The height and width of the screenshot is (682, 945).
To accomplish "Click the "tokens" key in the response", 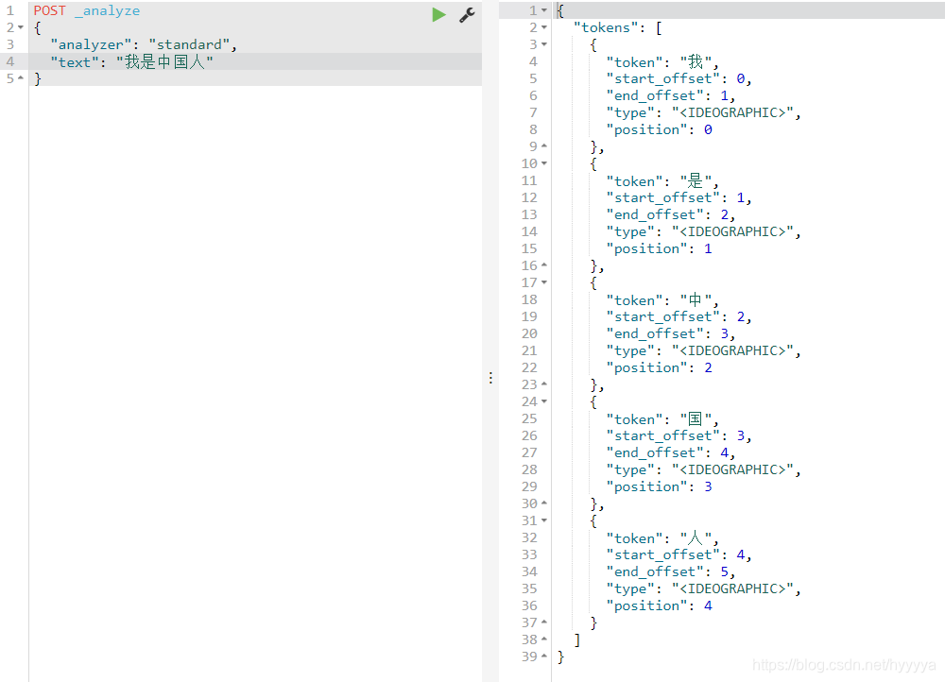I will [605, 27].
